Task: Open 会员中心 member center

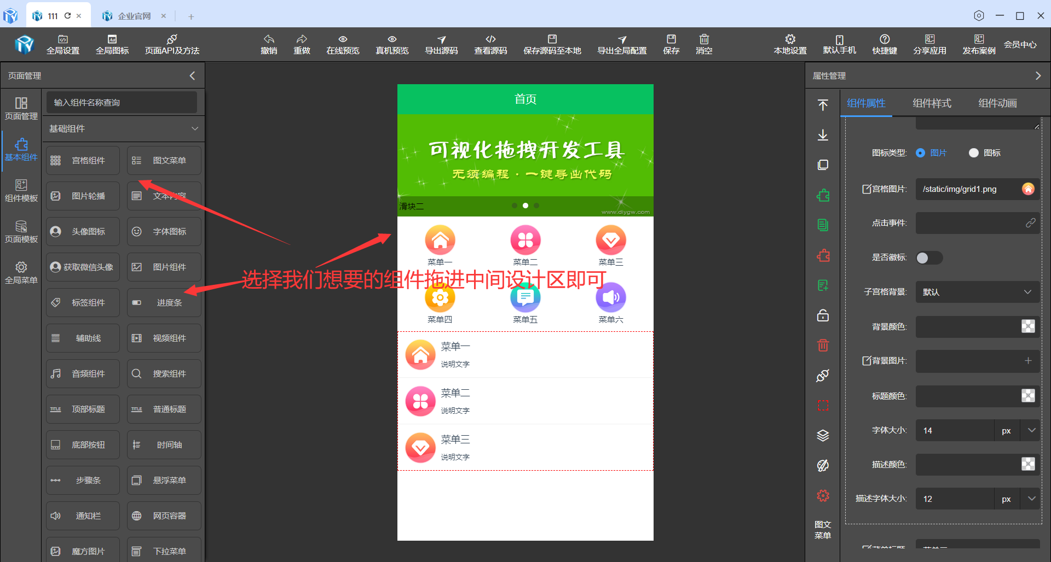Action: pyautogui.click(x=1020, y=44)
